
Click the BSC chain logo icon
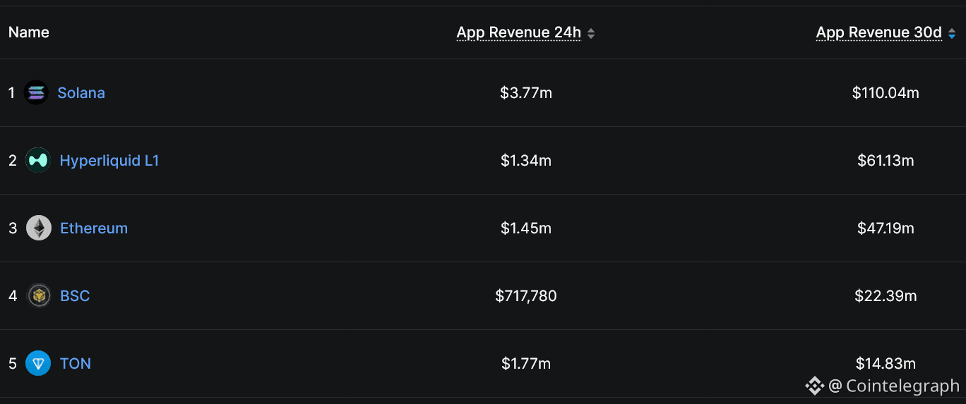coord(39,296)
